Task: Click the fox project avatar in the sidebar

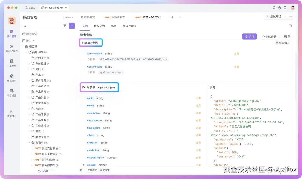Action: point(12,20)
